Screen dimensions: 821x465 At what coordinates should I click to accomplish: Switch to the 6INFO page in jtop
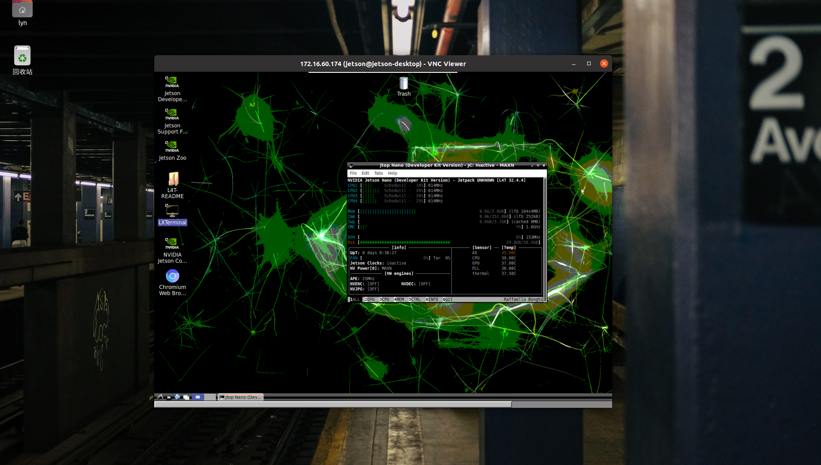[x=432, y=299]
